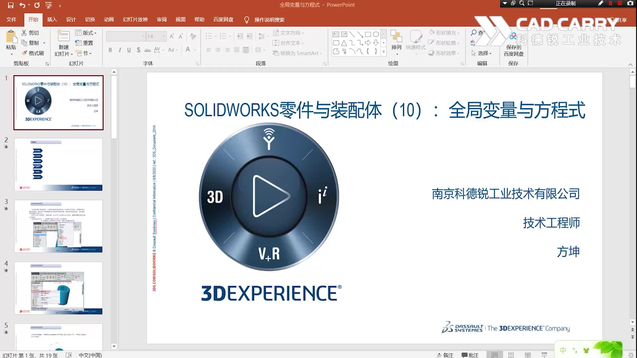Expand the shapes gallery more arrow
Viewport: 637px width, 358px height.
click(x=384, y=51)
